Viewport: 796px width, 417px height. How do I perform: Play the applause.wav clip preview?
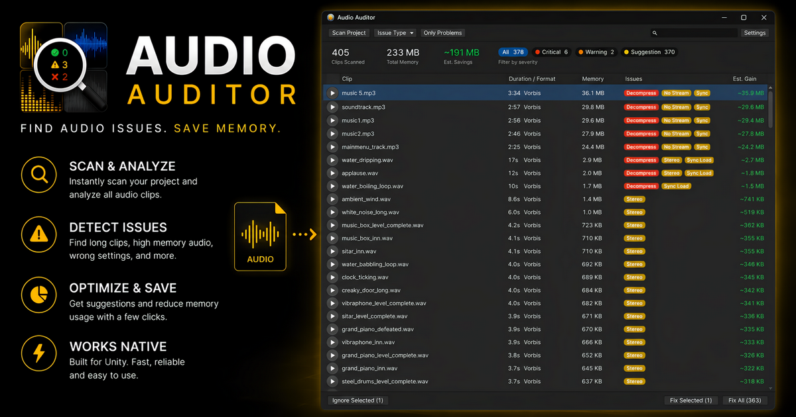[x=333, y=173]
